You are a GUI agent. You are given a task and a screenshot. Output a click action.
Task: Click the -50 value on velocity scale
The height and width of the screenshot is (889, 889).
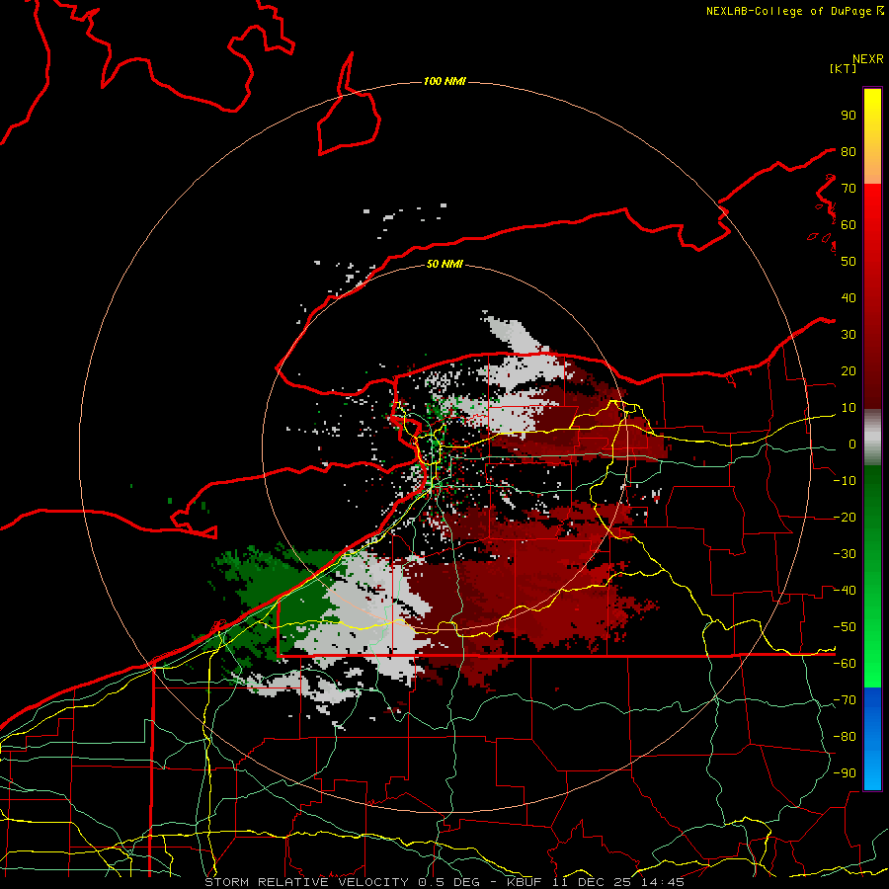[845, 627]
